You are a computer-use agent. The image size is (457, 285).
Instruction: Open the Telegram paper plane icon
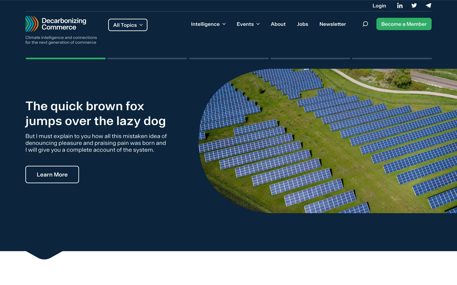click(x=428, y=5)
